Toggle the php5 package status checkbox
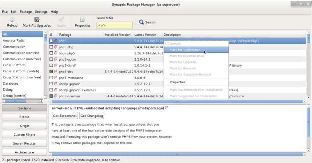 tap(51, 41)
